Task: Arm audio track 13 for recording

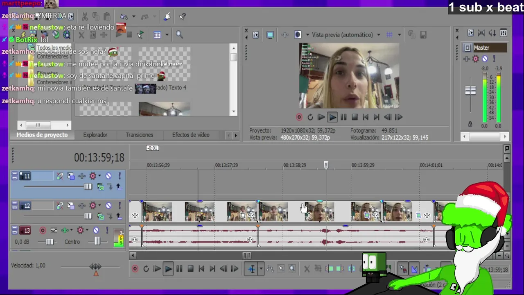Action: point(43,231)
